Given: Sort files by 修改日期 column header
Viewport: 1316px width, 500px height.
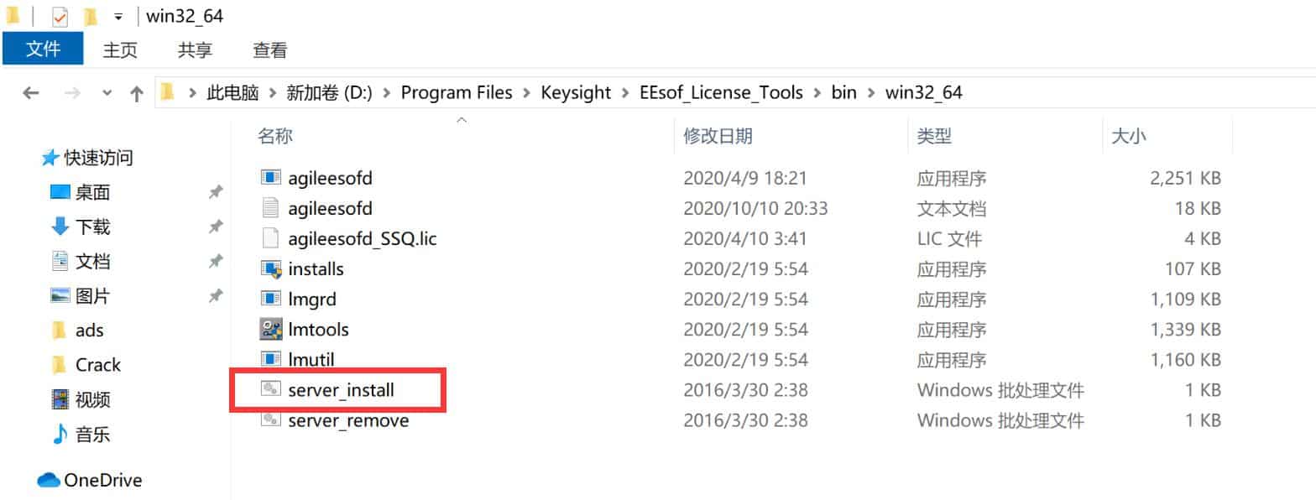Looking at the screenshot, I should click(718, 136).
